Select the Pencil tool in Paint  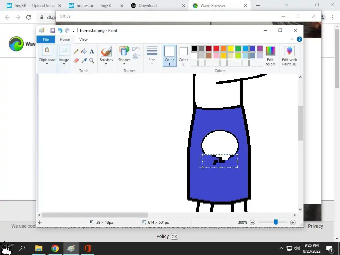[76, 51]
